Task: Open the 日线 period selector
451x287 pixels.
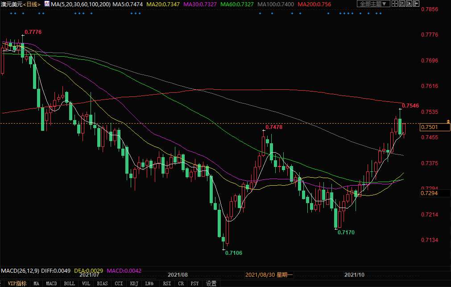Action: click(x=32, y=4)
